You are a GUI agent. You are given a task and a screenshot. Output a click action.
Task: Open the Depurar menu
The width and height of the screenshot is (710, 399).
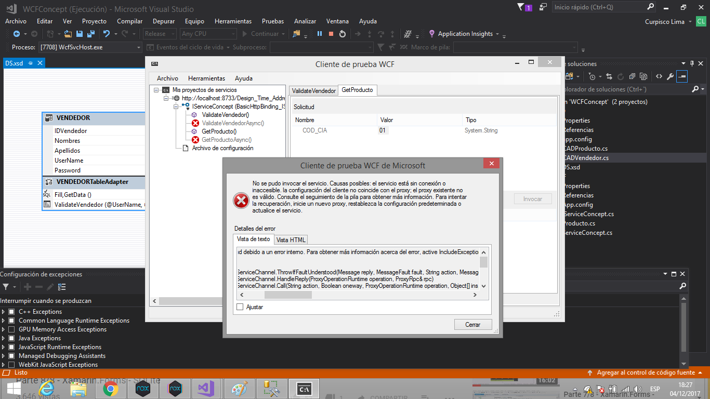point(164,21)
